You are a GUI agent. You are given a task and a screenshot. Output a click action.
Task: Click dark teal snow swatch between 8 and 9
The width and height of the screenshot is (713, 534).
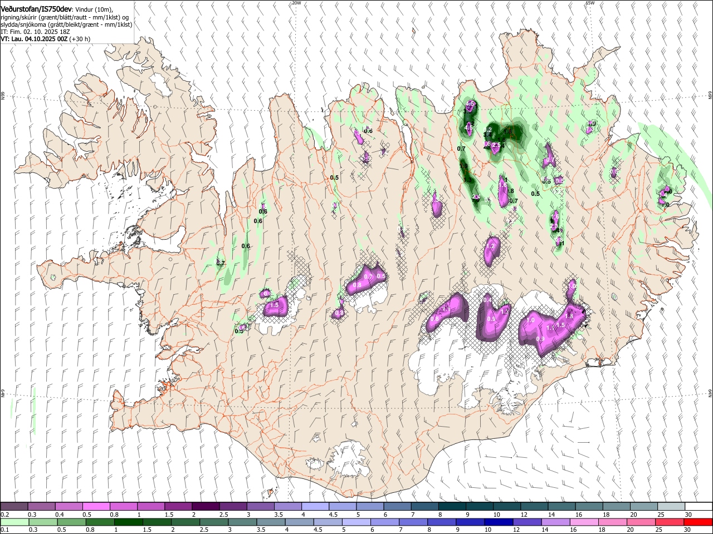click(452, 506)
